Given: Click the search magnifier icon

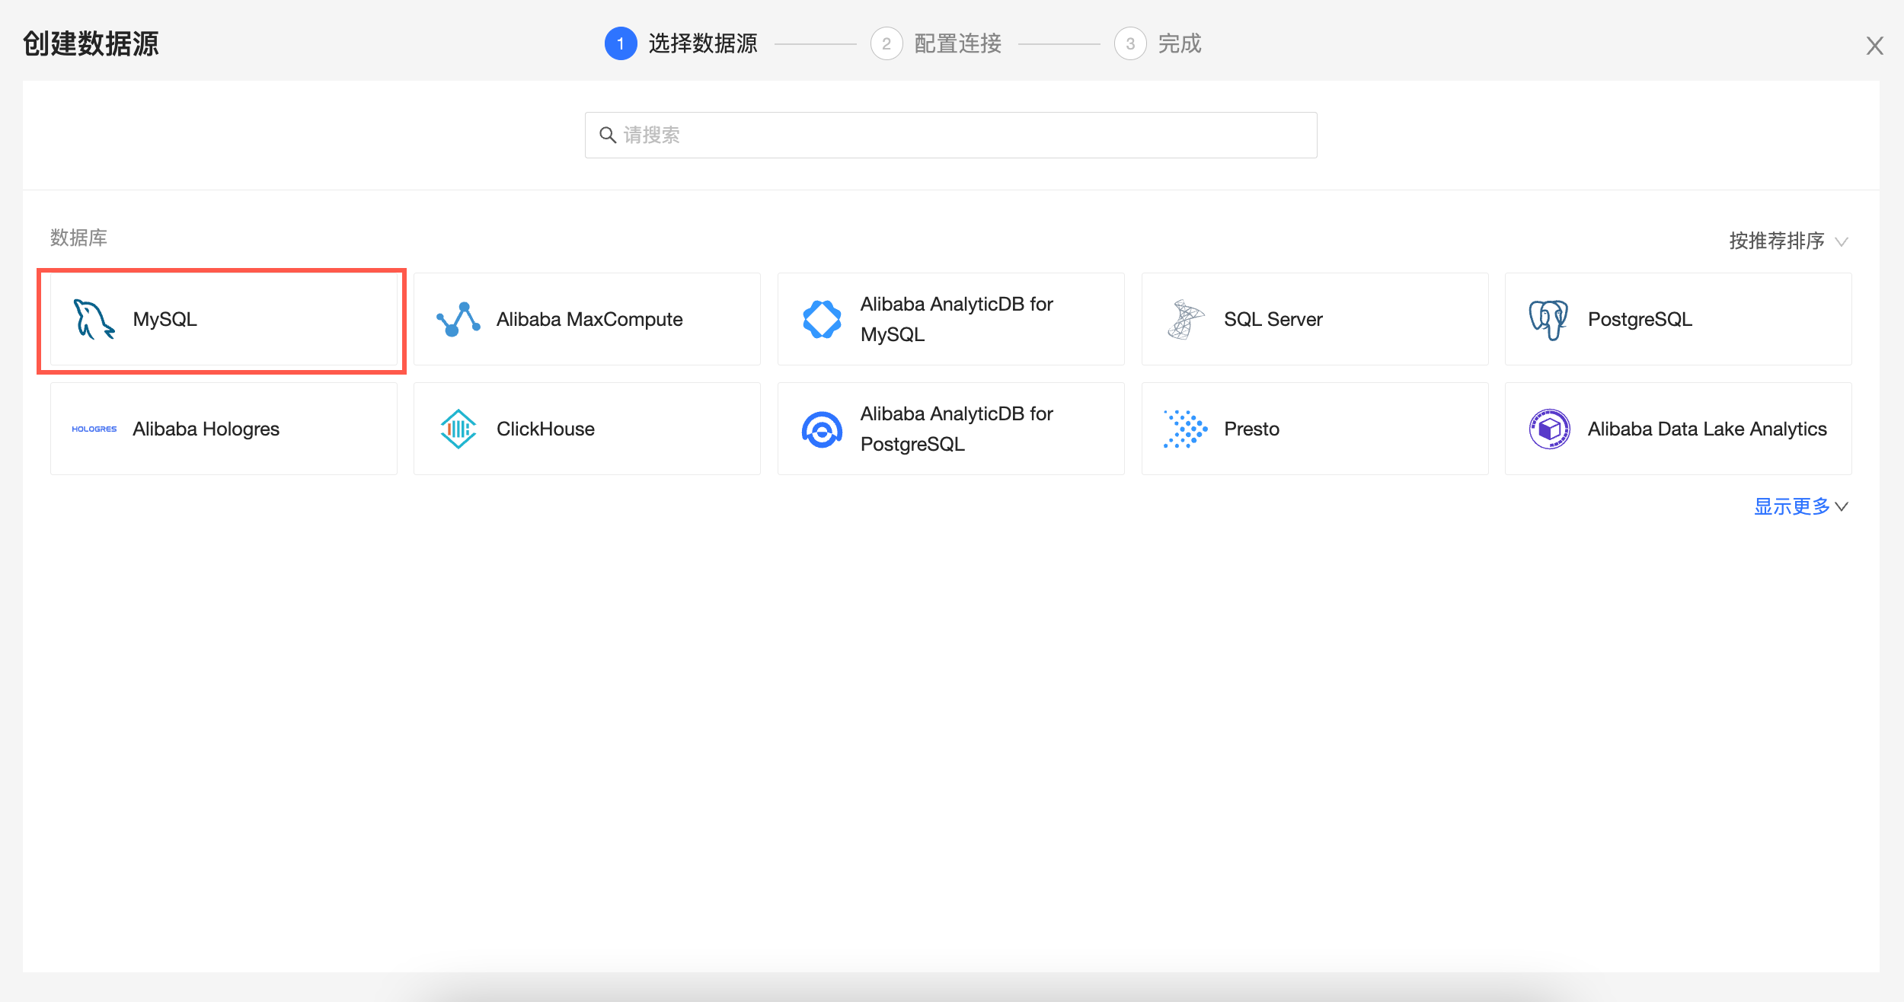Looking at the screenshot, I should [608, 136].
